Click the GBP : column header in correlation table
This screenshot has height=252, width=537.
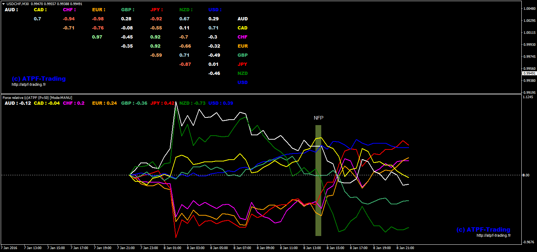(127, 10)
